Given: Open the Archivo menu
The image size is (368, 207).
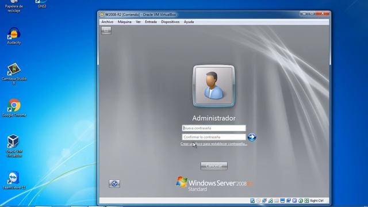Looking at the screenshot, I should pos(108,22).
